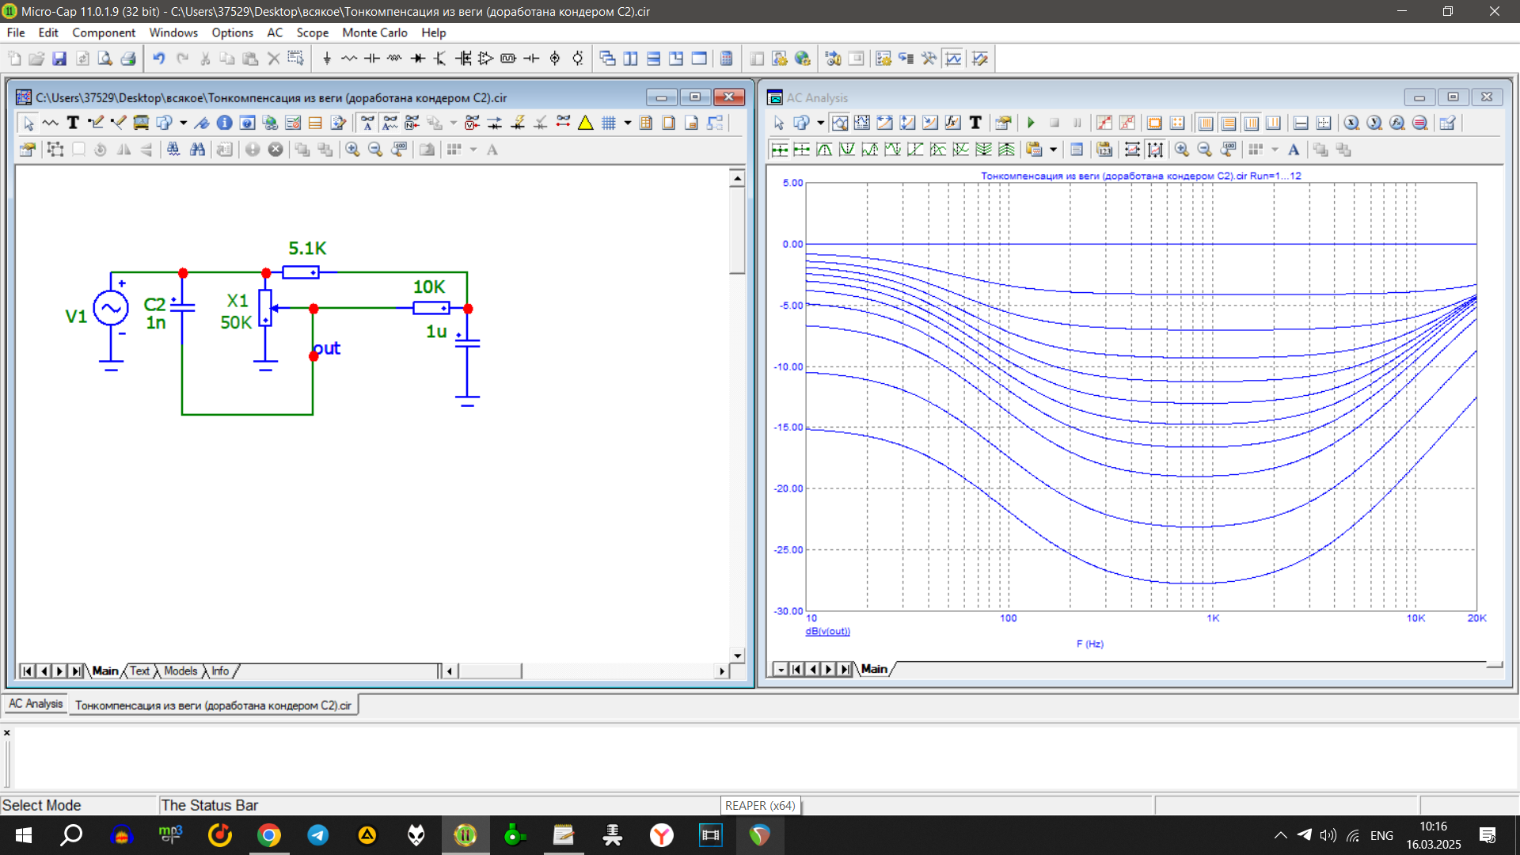Screen dimensions: 1520x855
Task: Click the Ground component icon in toolbar
Action: pos(327,59)
